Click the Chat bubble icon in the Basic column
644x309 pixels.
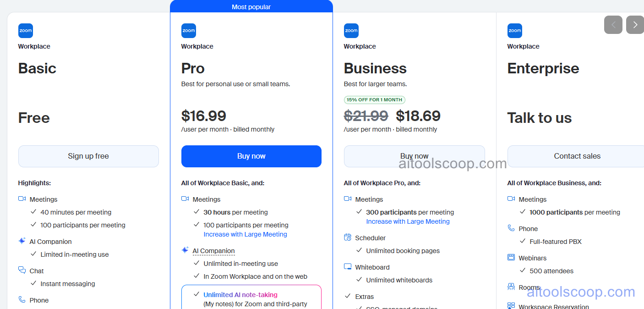pos(21,270)
